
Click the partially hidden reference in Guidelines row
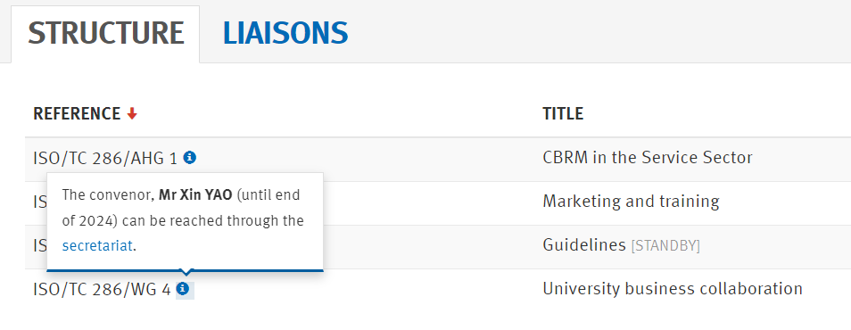coord(39,245)
